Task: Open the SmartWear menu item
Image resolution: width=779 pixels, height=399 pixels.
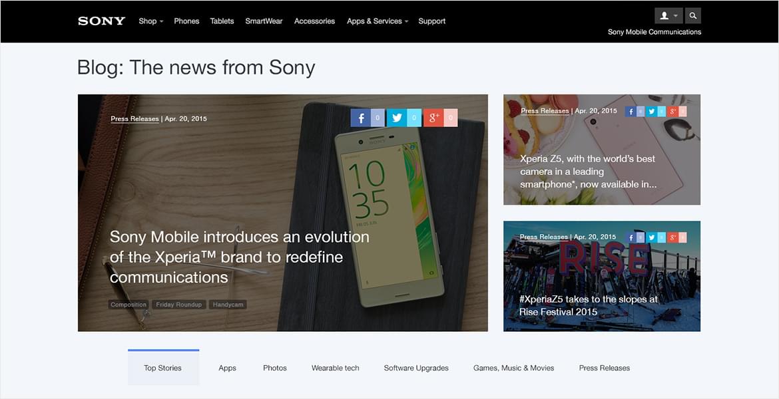Action: point(264,21)
